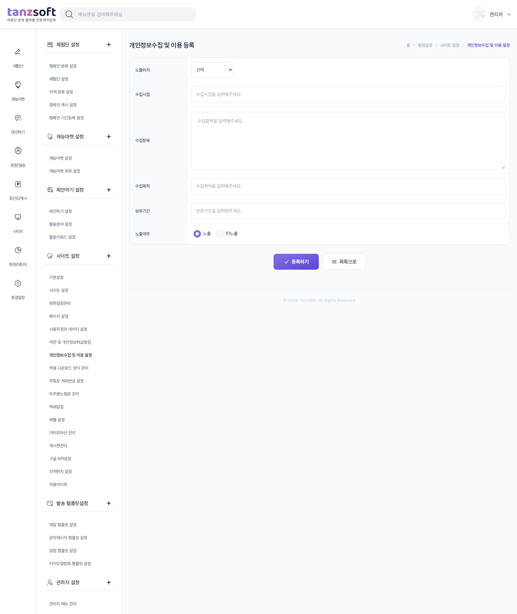This screenshot has height=614, width=517.
Task: Open the 재능마켓 lightbulb icon
Action: [x=18, y=85]
